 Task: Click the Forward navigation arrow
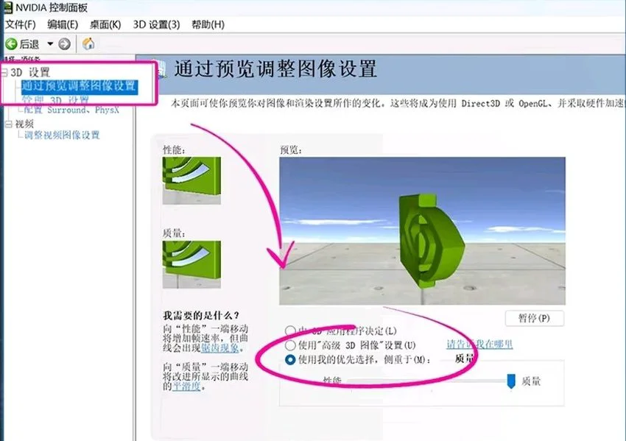[x=64, y=44]
